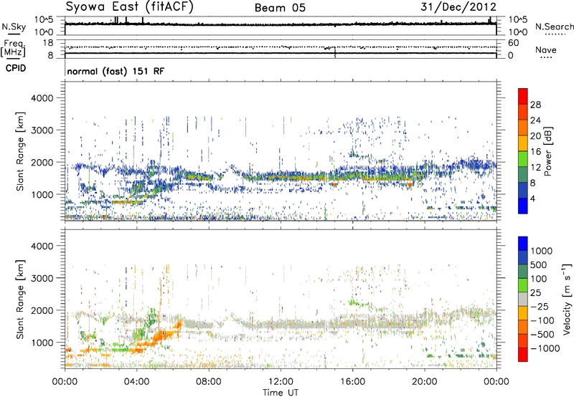Viewport: 574px width, 397px height.
Task: Click the 'Freq. [MHz]' axis label
Action: 13,49
